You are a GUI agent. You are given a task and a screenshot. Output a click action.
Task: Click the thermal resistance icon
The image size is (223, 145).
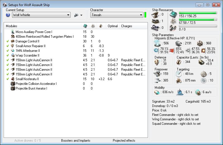point(172,50)
